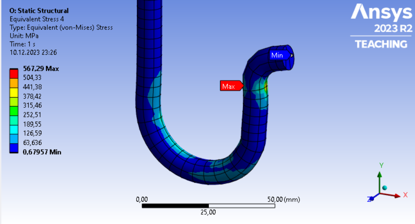This screenshot has width=415, height=224.
Task: Click the 10.12.2023 23:26 timestamp
Action: [33, 52]
